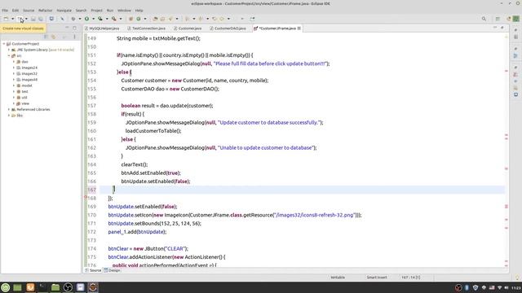The height and width of the screenshot is (293, 522).
Task: Open the File menu
Action: click(5, 11)
